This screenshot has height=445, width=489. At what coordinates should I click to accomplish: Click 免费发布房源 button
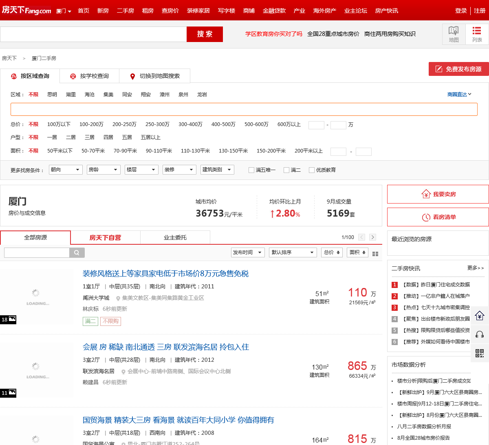pos(459,69)
